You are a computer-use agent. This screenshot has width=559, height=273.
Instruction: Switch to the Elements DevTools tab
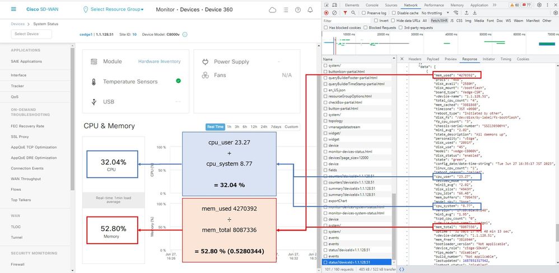[x=352, y=5]
